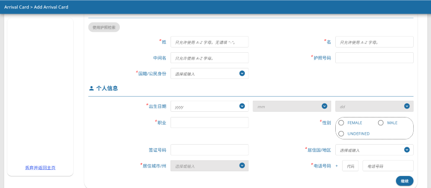Click the Add Arrival Card breadcrumb text
Viewport: 431px width, 188px height.
(51, 7)
